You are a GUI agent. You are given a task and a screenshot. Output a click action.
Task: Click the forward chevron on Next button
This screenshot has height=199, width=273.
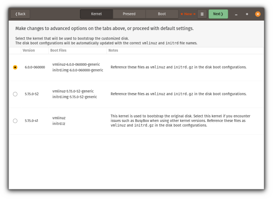[x=222, y=14]
